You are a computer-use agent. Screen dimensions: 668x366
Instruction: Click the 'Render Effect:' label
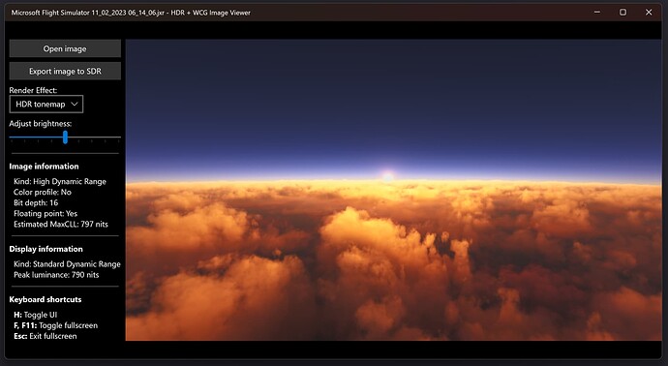click(x=33, y=90)
